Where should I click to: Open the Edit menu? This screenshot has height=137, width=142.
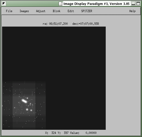71,11
